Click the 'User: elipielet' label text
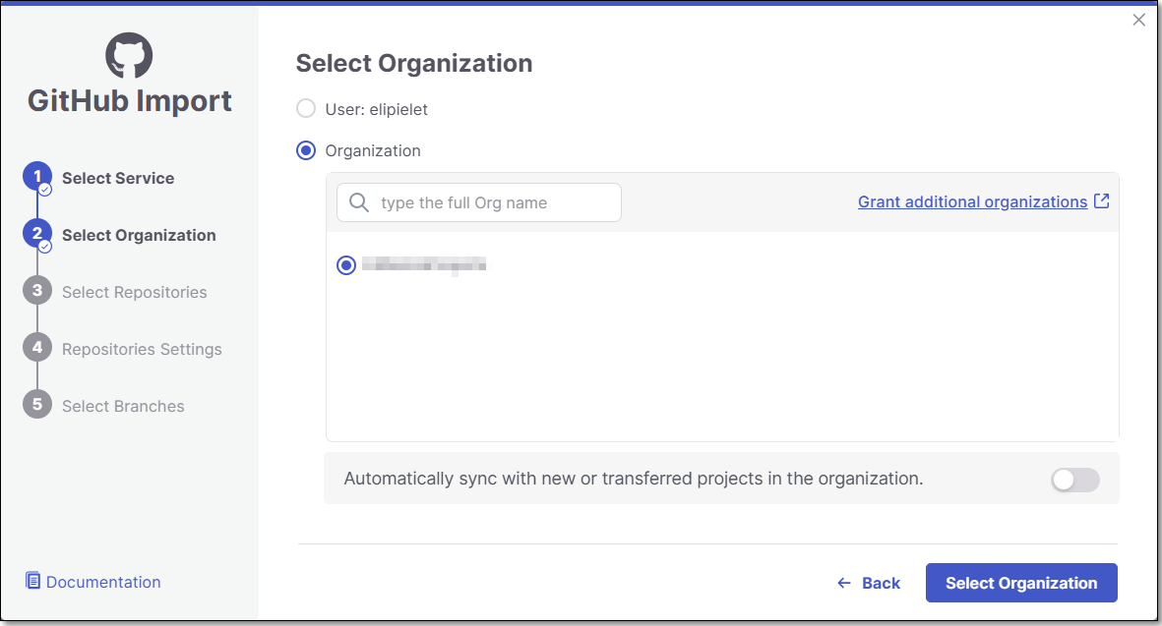The image size is (1162, 626). (x=377, y=109)
